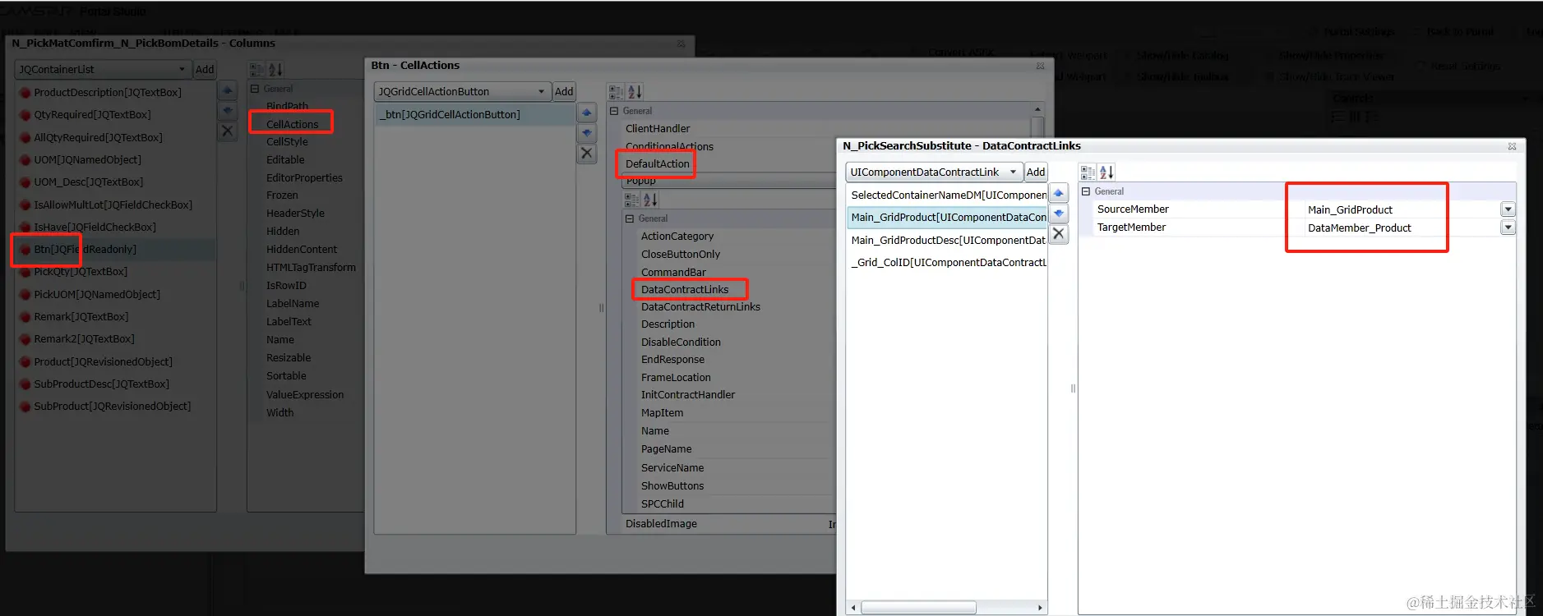
Task: Click the red icon beside UOM_Desc column
Action: coord(25,182)
